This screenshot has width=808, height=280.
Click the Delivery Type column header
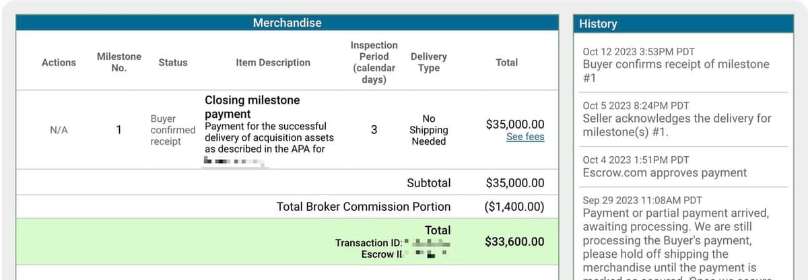(428, 62)
